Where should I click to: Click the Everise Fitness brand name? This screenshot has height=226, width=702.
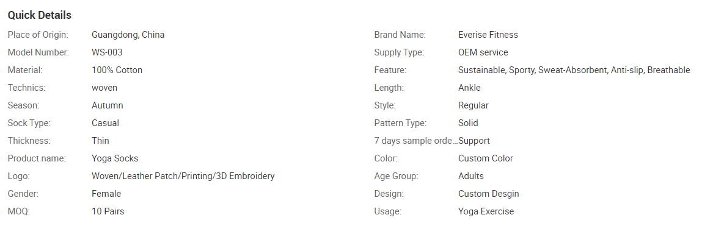(488, 35)
